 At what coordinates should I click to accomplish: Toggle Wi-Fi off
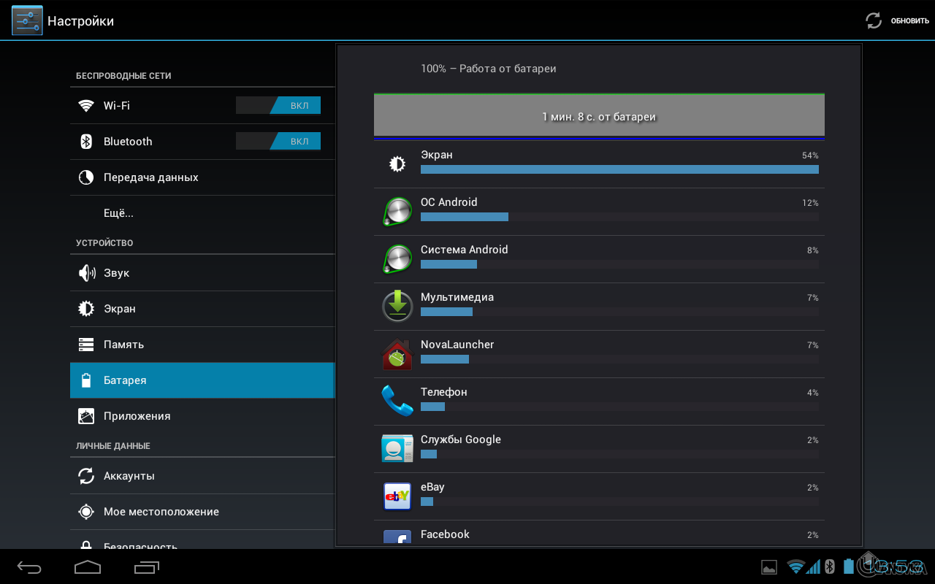click(x=278, y=104)
